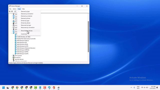Click the Device Manager title bar icon
The image size is (160, 90).
[x=10, y=6]
